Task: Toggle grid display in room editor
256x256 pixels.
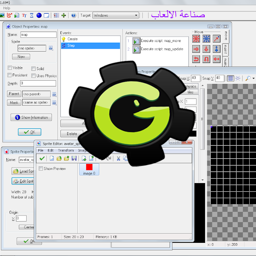Action: pyautogui.click(x=230, y=78)
